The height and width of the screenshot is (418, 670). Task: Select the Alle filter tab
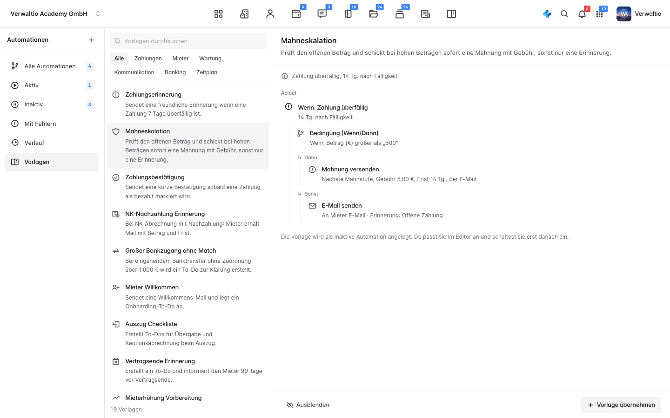119,59
